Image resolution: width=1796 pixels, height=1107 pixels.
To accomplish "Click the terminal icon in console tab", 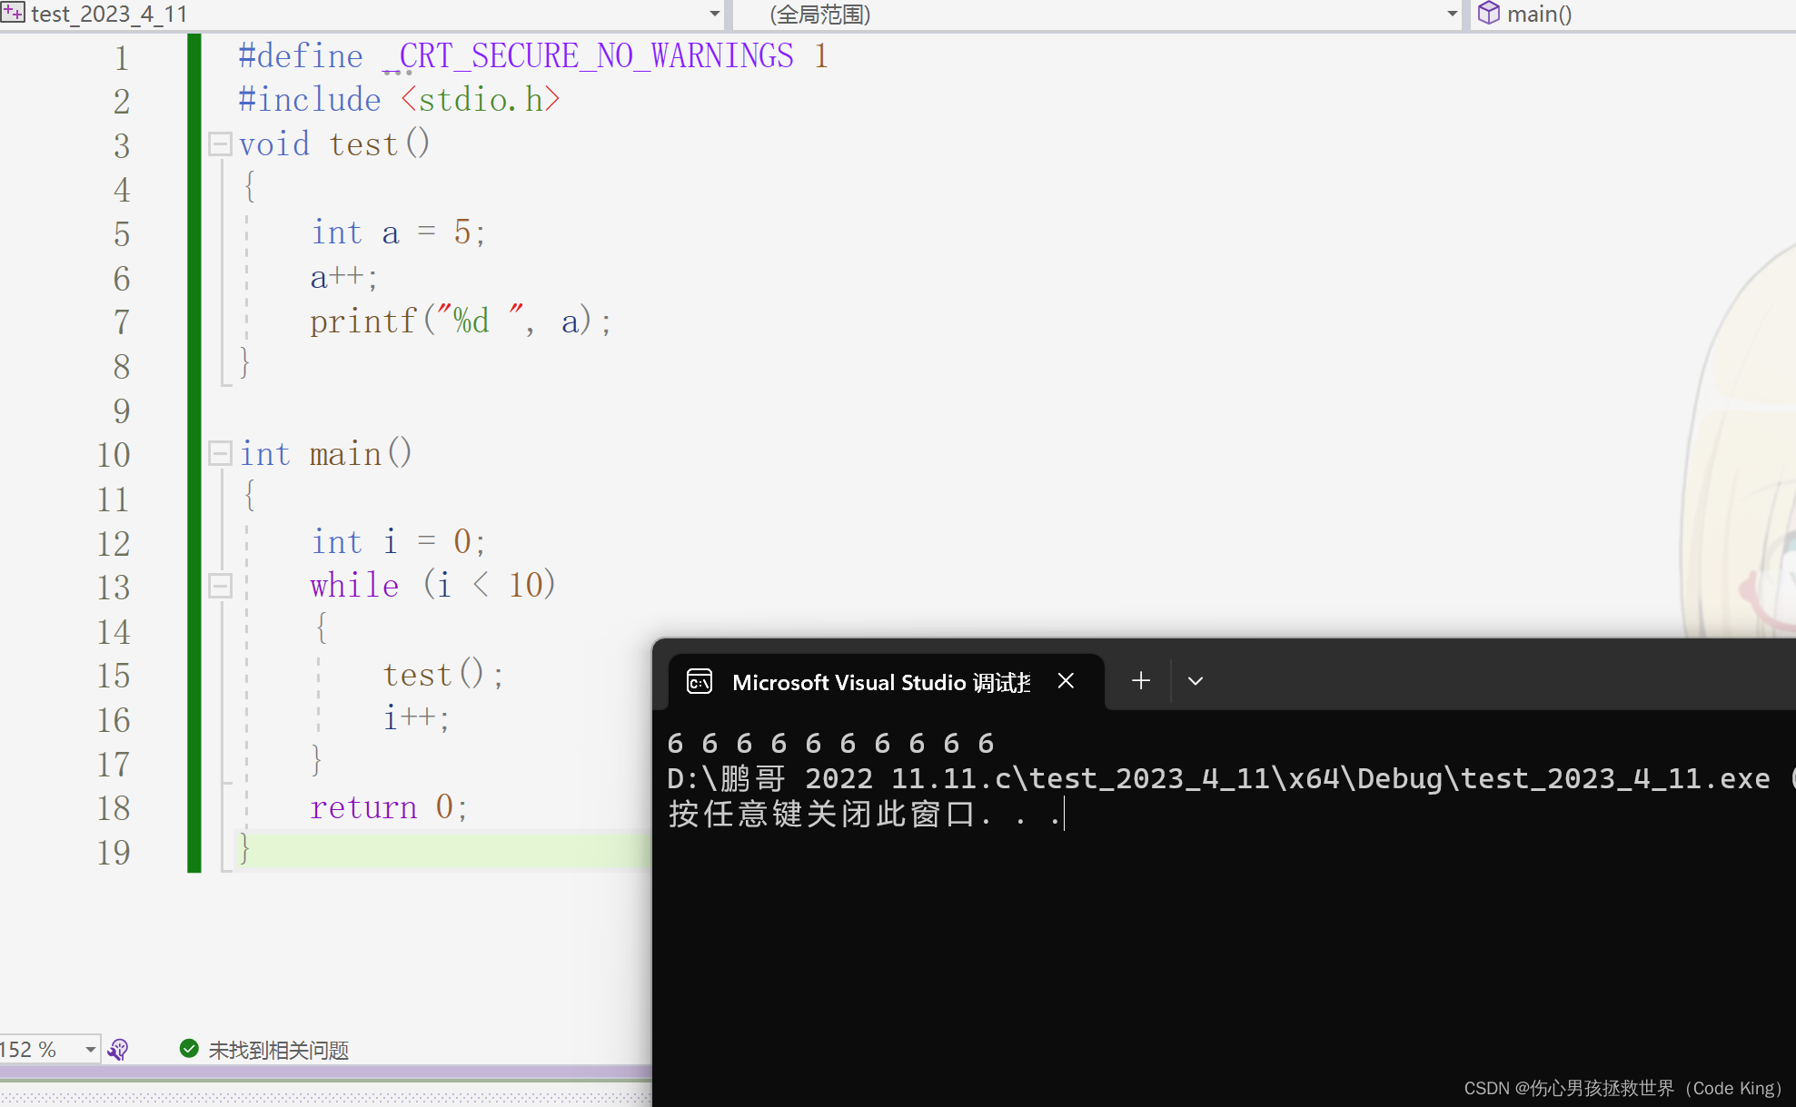I will pos(699,681).
